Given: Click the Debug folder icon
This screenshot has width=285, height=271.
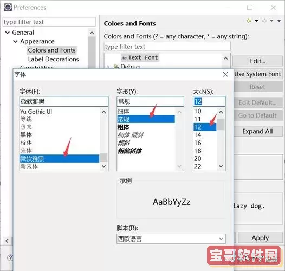Looking at the screenshot, I should click(x=116, y=67).
